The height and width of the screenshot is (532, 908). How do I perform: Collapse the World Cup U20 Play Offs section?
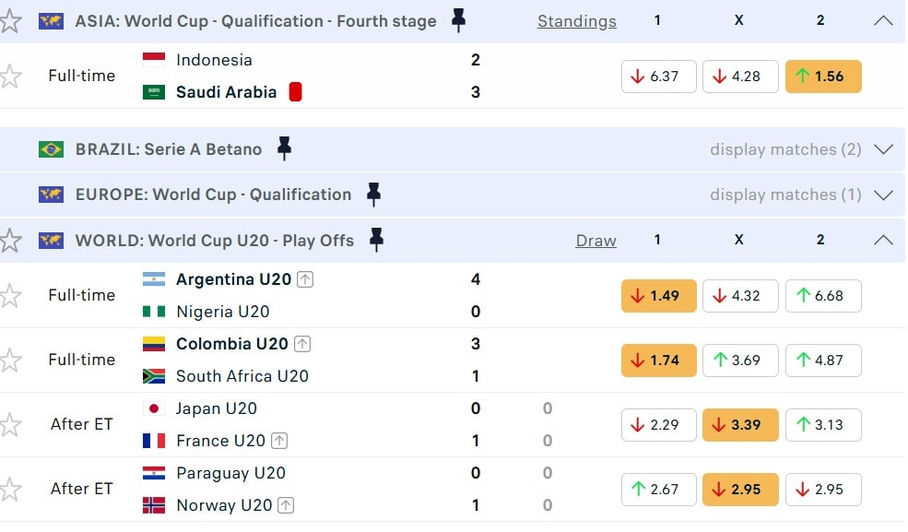(x=883, y=240)
